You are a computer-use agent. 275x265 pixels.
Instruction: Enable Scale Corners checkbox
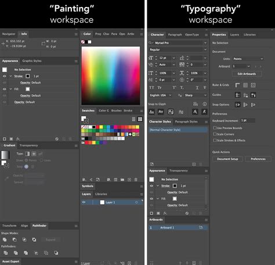point(215,134)
